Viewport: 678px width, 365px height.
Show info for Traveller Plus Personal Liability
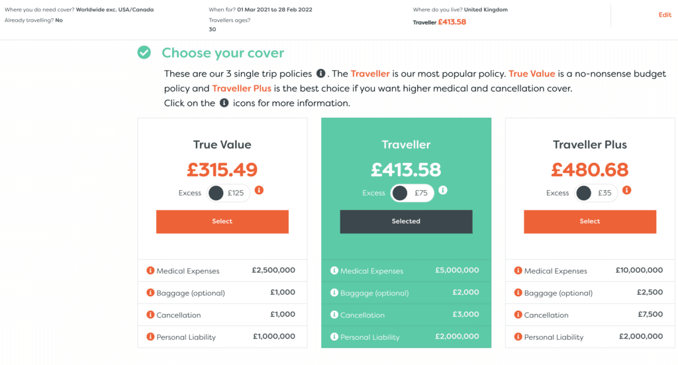pyautogui.click(x=518, y=337)
